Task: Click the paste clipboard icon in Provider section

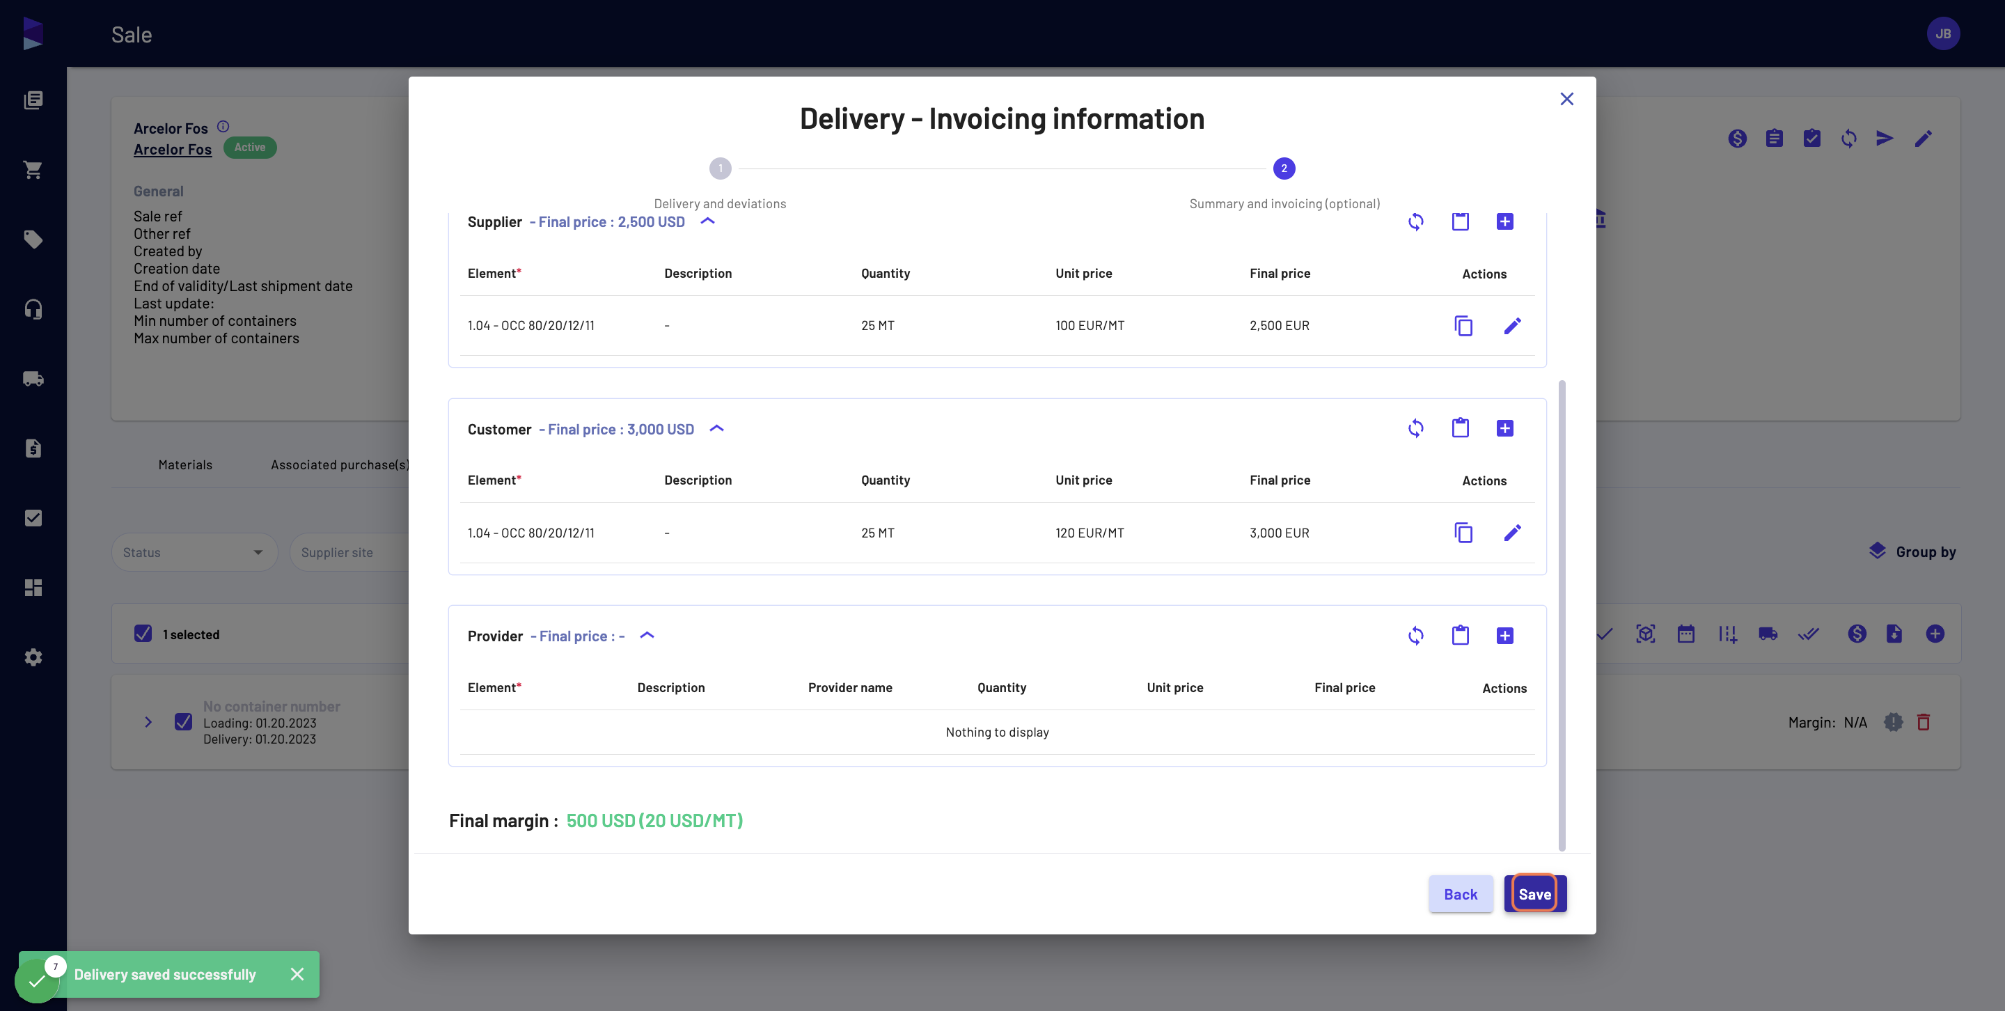Action: coord(1460,636)
